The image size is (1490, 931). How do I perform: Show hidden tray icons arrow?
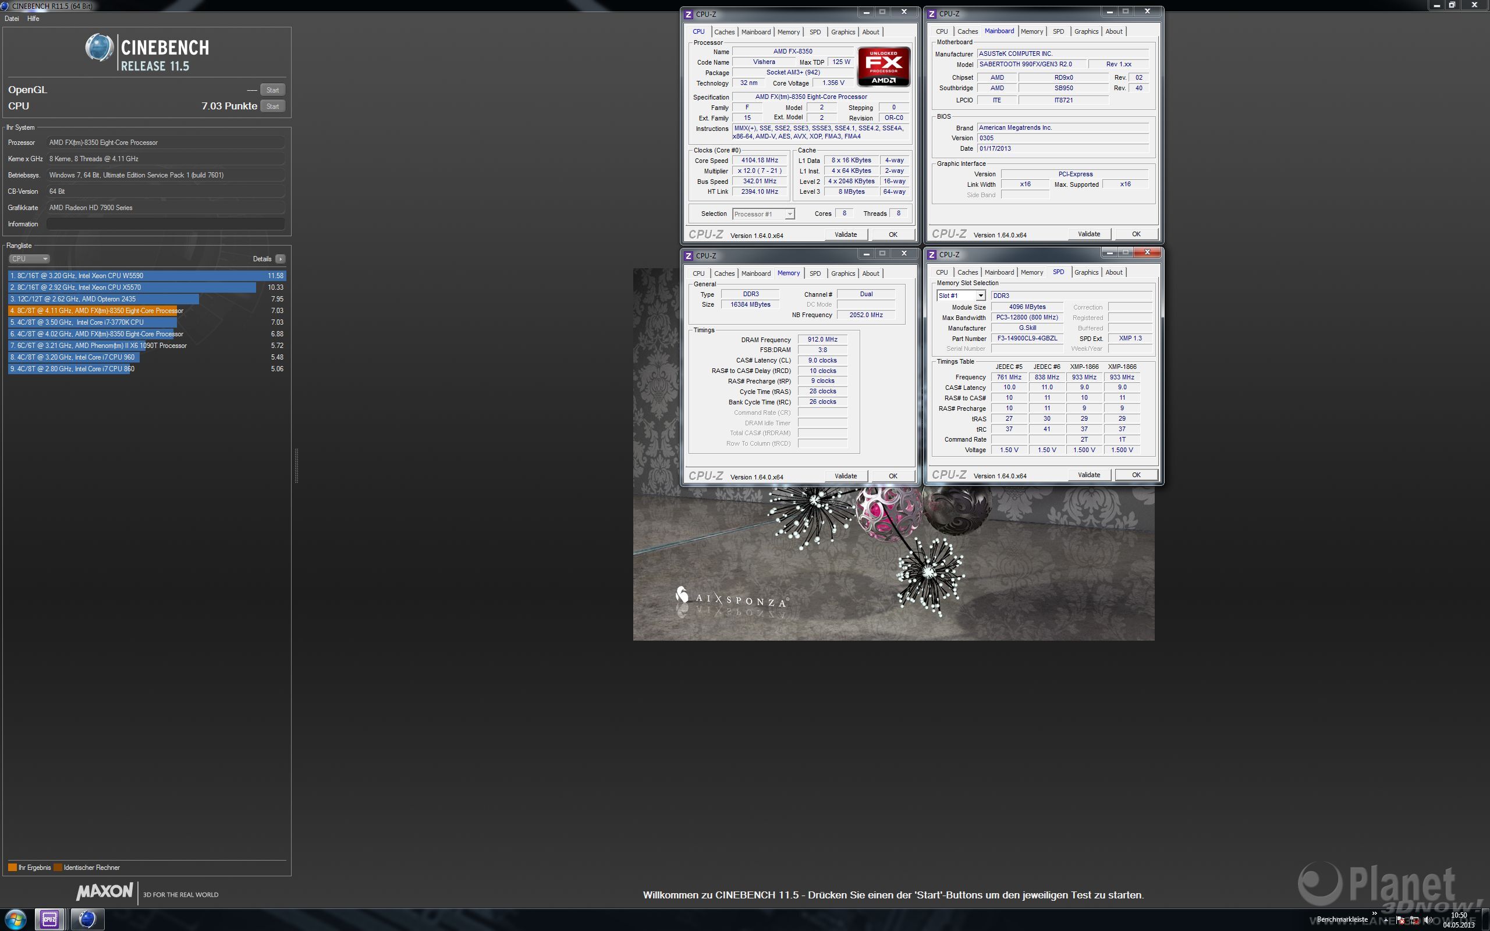[1386, 921]
